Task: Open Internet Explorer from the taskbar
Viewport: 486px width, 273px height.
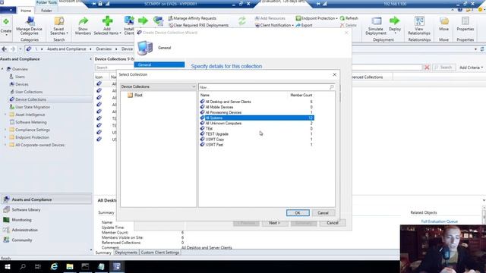Action: pyautogui.click(x=54, y=266)
